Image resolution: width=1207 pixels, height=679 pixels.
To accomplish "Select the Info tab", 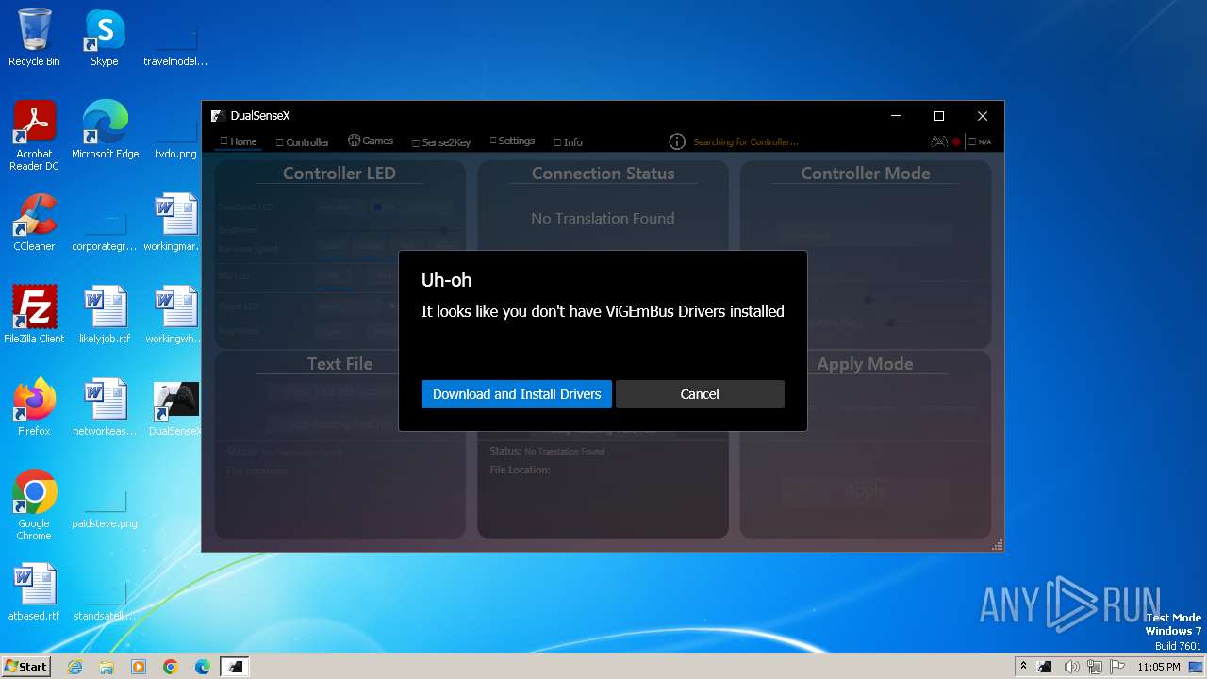I will coord(568,142).
